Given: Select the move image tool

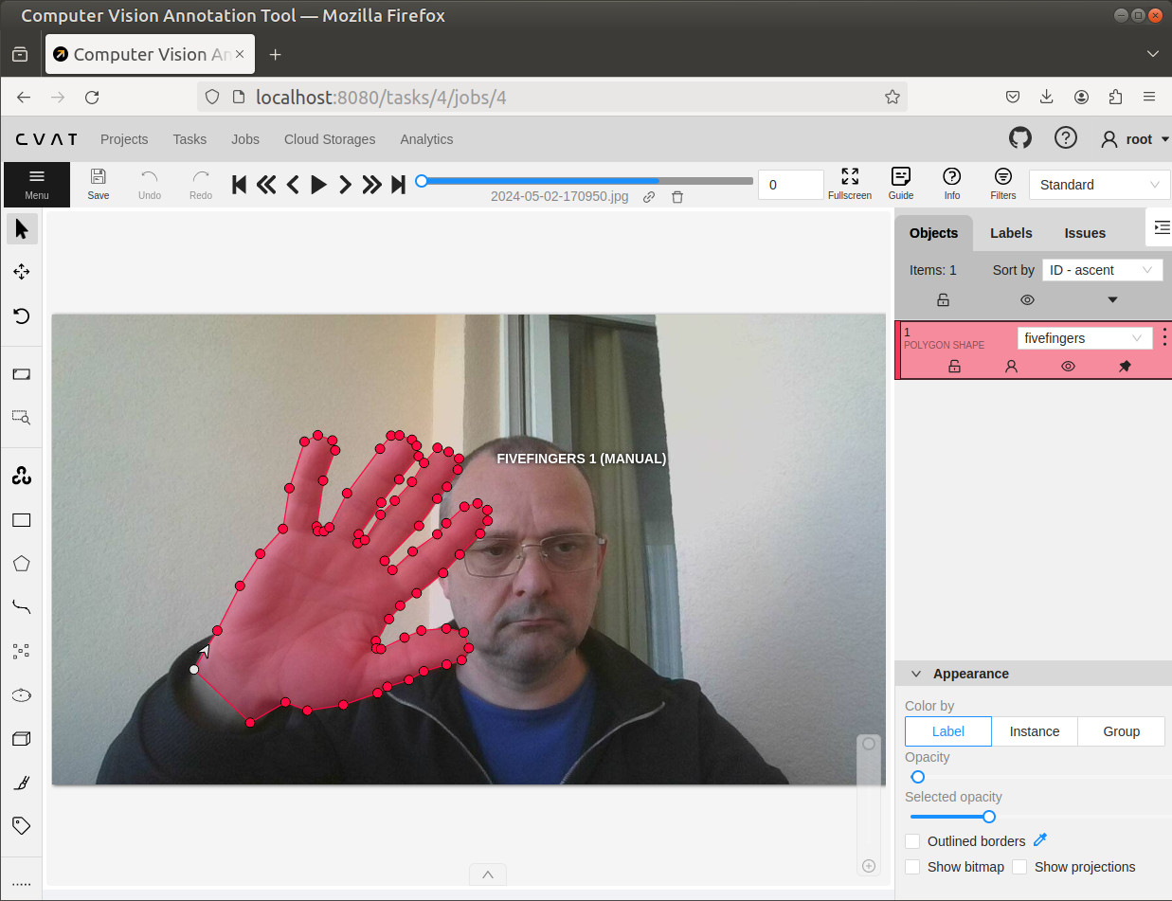Looking at the screenshot, I should tap(21, 272).
